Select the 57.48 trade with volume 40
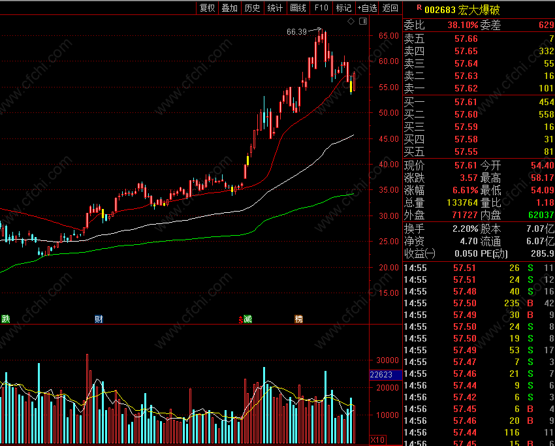Screen dimensions: 555x446 479,292
